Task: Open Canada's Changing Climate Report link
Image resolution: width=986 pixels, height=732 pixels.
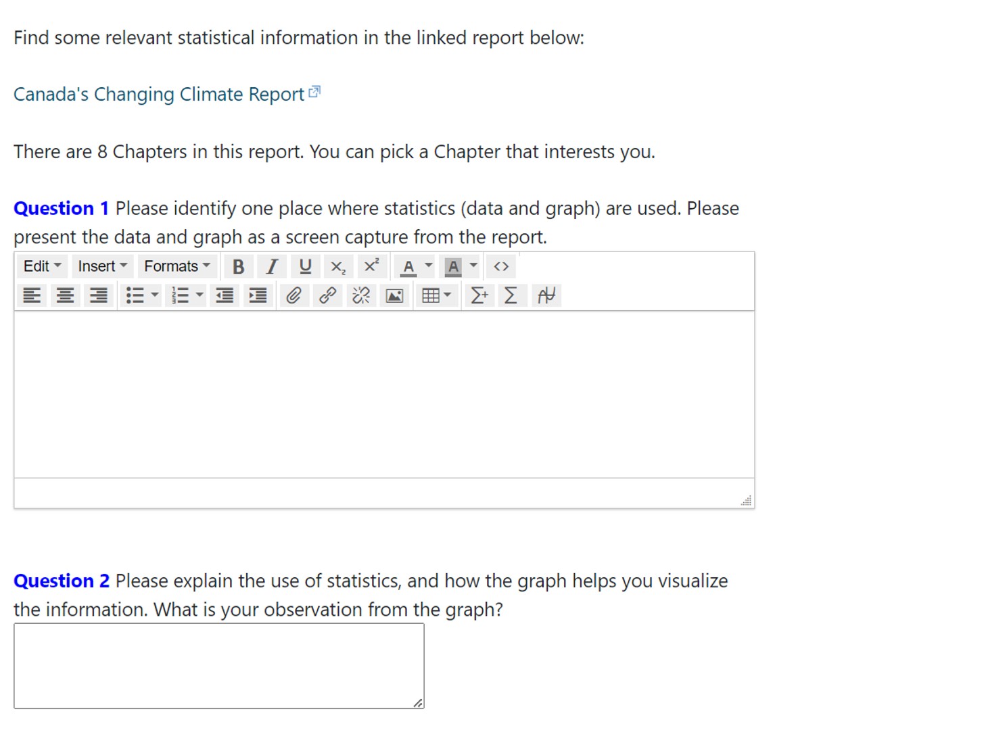Action: [x=158, y=94]
